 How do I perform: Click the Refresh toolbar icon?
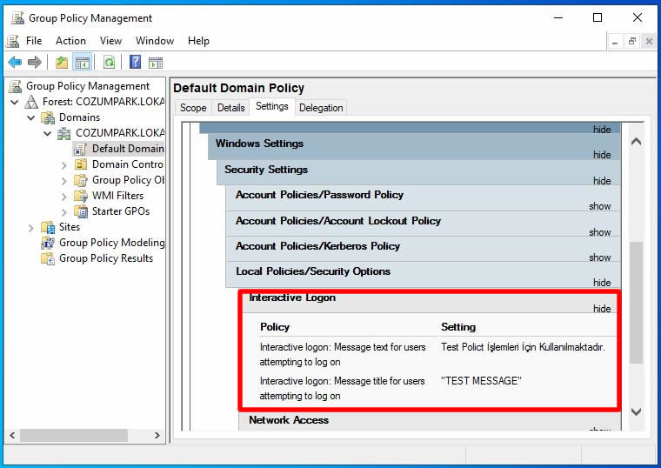(x=109, y=62)
